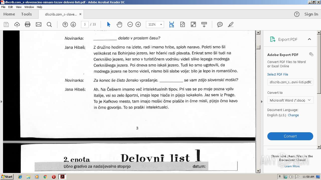
Task: Close the dlscrib.com document tab
Action: pyautogui.click(x=80, y=14)
